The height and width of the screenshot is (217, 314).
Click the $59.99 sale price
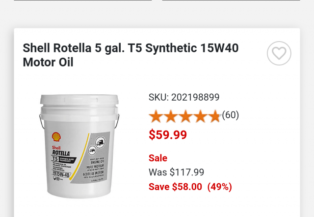168,134
